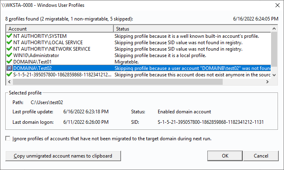This screenshot has height=170, width=284.
Task: Click green checkmark icon beside NT AUTHORITY\LOCAL SERVICE
Action: tap(9, 43)
